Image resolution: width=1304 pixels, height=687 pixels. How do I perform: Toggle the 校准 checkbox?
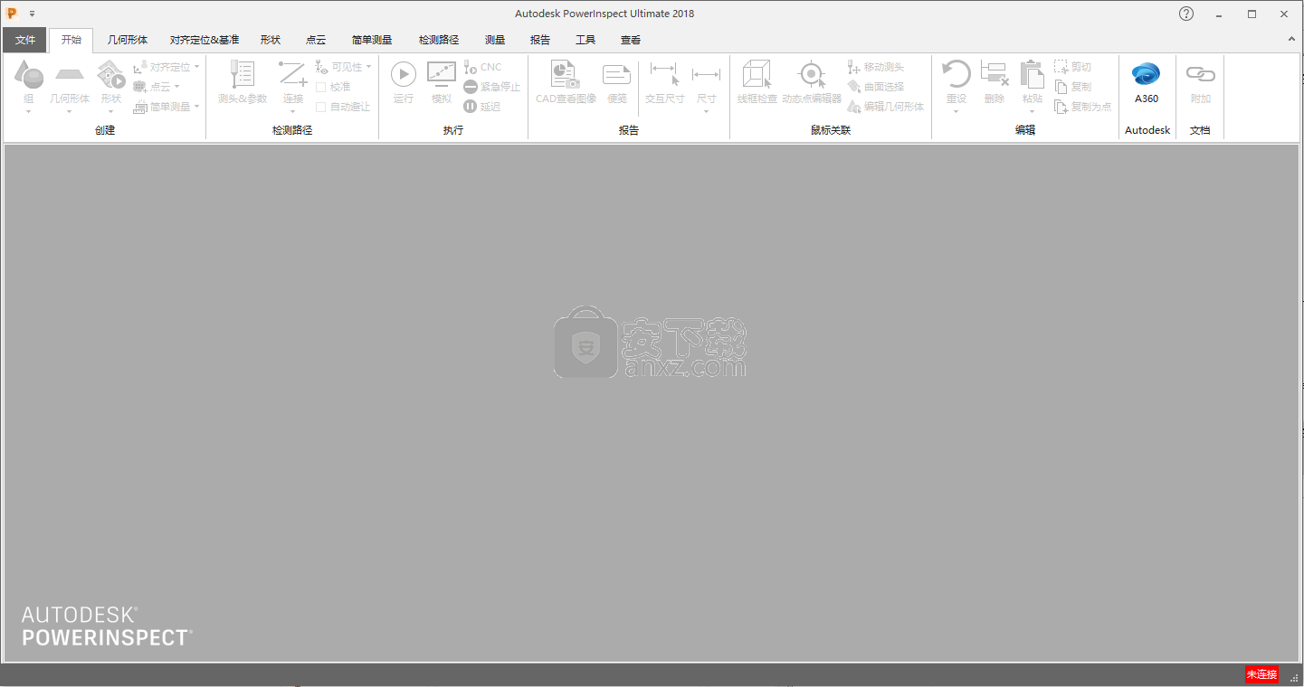coord(320,87)
